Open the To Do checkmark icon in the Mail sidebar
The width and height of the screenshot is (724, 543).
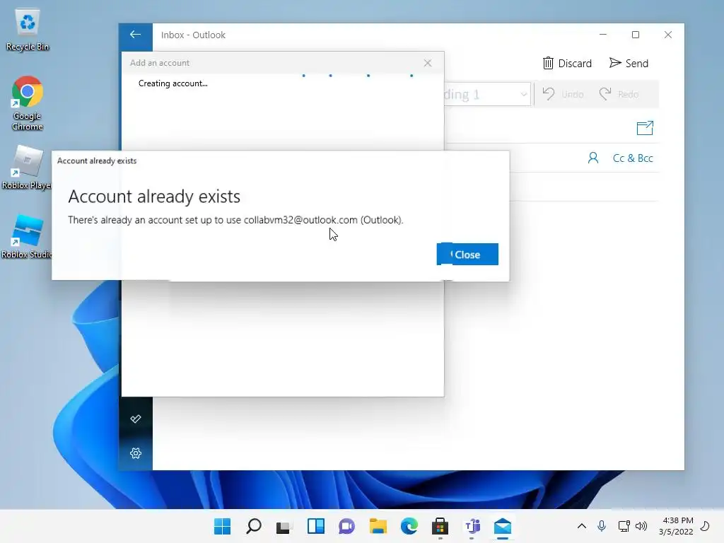(135, 419)
